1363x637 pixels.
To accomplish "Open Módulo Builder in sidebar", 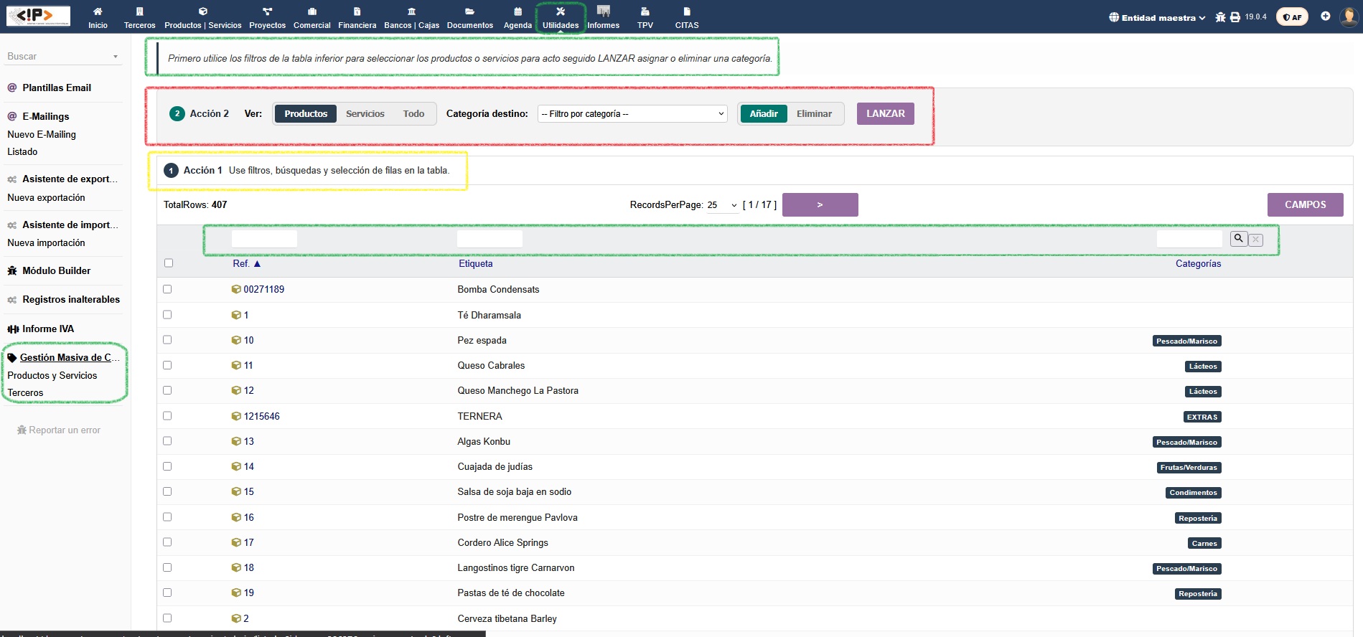I will coord(56,270).
